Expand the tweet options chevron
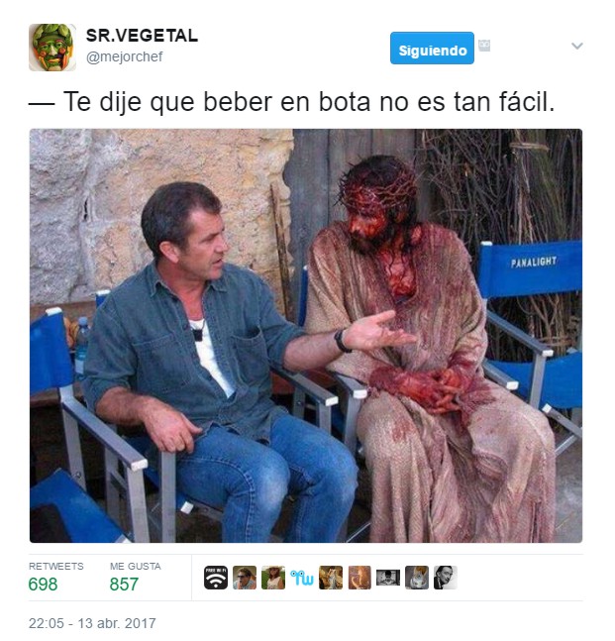Viewport: 615px width, 641px height. [x=577, y=46]
